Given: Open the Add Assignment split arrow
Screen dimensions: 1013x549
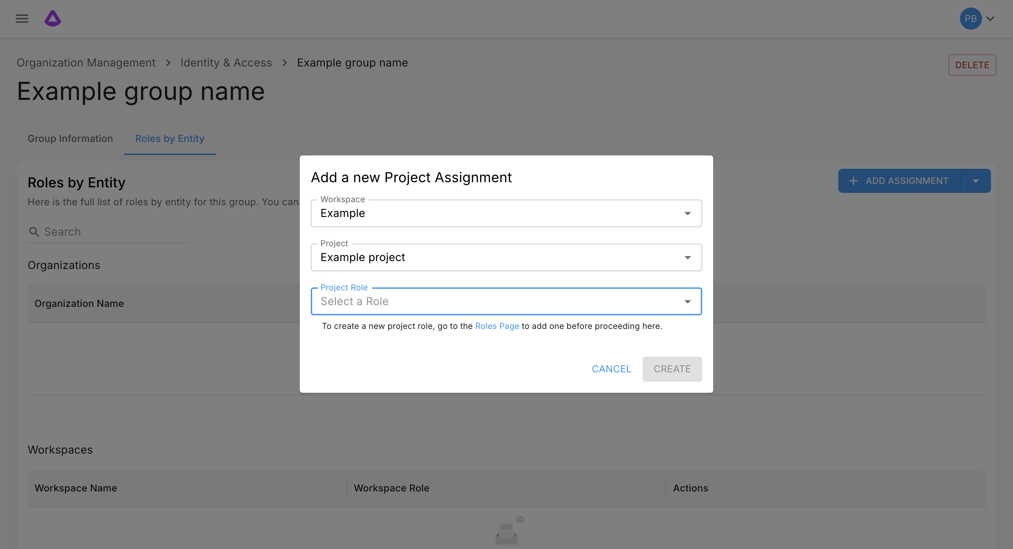Looking at the screenshot, I should coord(975,181).
